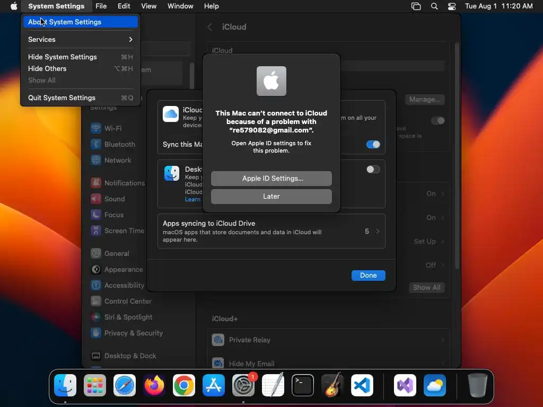
Task: Open the Help menu
Action: click(211, 6)
